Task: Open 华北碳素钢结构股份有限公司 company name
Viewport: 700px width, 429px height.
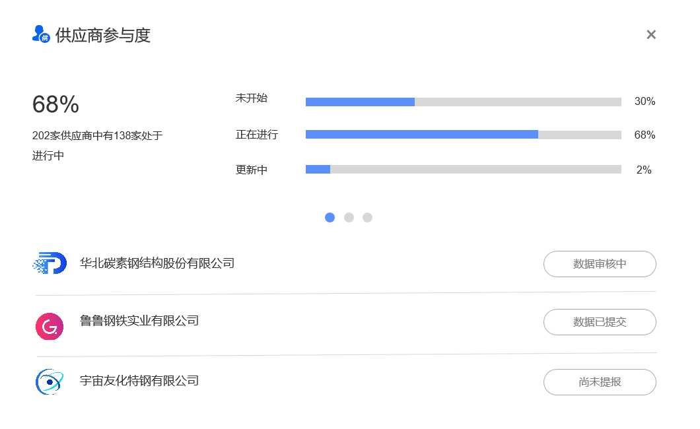Action: click(157, 263)
